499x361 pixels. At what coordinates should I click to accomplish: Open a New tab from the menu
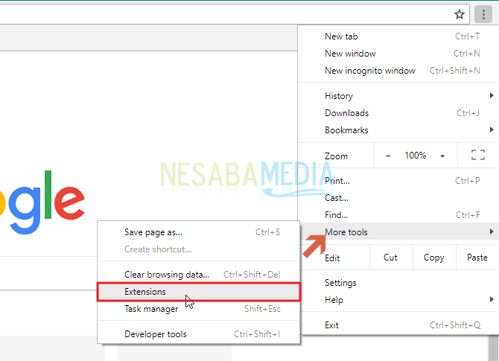pos(398,36)
